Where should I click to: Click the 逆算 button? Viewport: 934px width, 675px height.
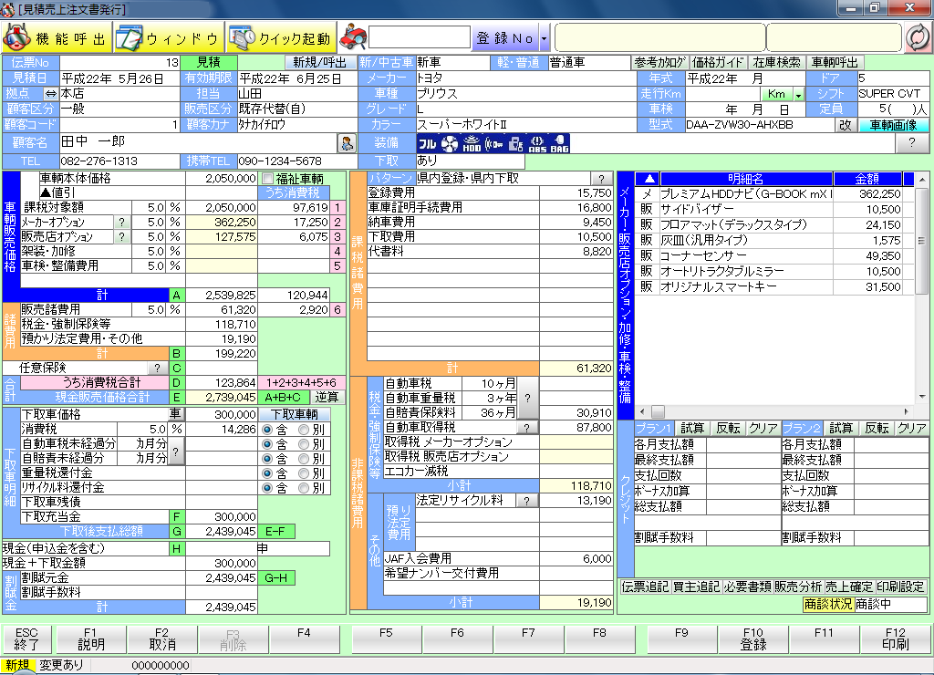(x=327, y=398)
